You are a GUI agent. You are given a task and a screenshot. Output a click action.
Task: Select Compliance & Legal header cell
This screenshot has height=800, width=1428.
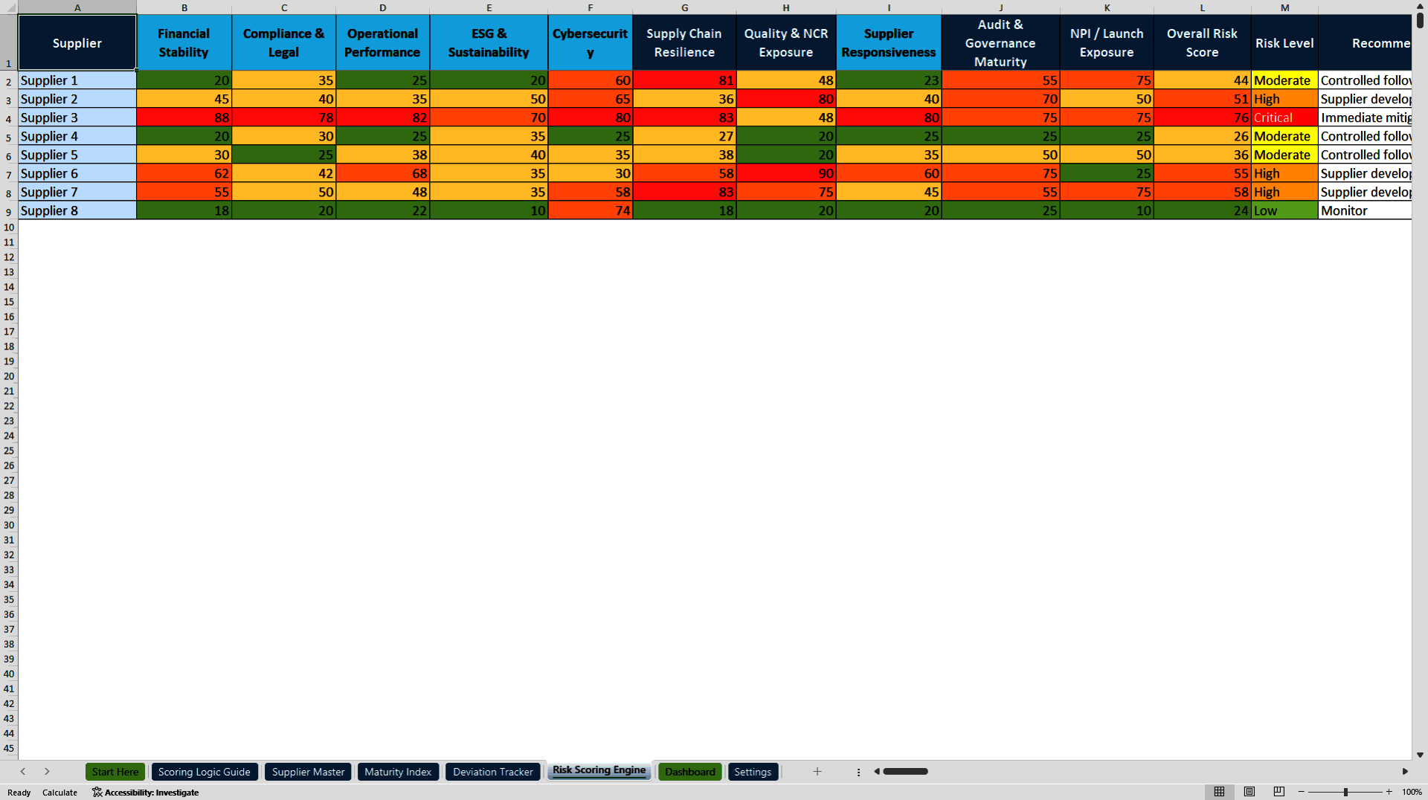[x=283, y=43]
